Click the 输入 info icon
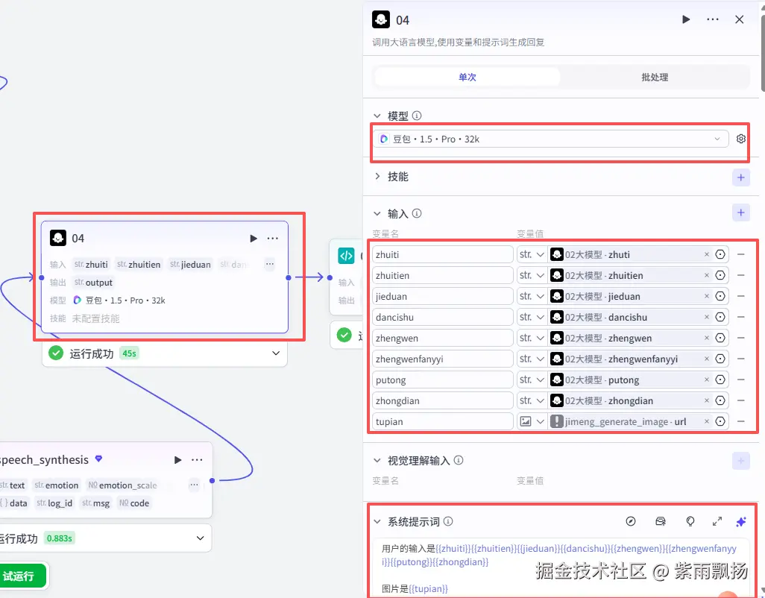 417,213
